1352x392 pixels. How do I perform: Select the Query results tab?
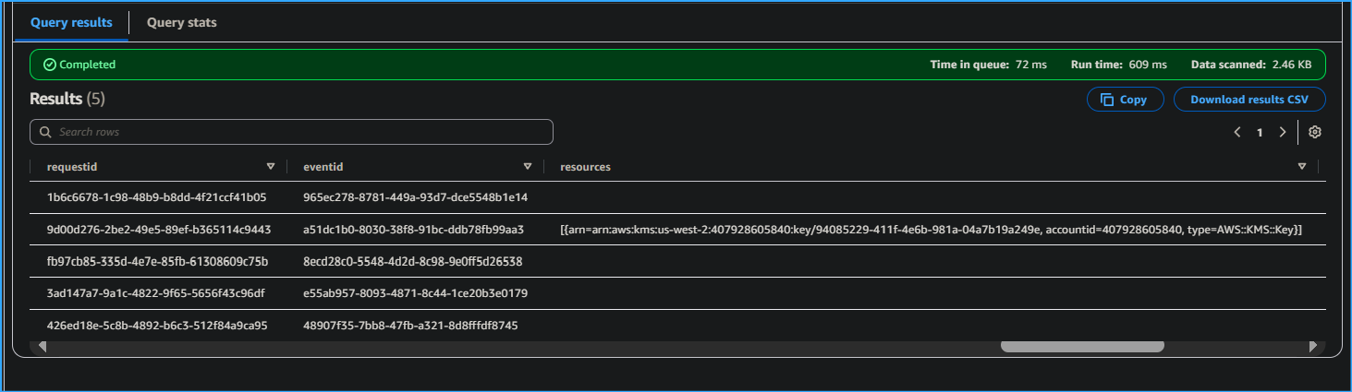coord(71,22)
